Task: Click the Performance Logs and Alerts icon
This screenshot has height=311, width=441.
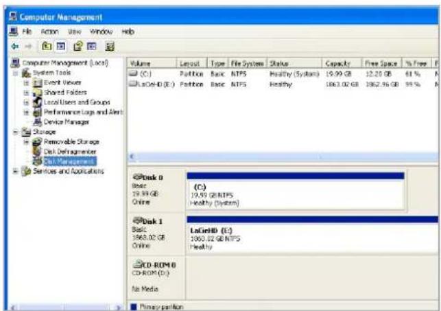Action: click(37, 112)
